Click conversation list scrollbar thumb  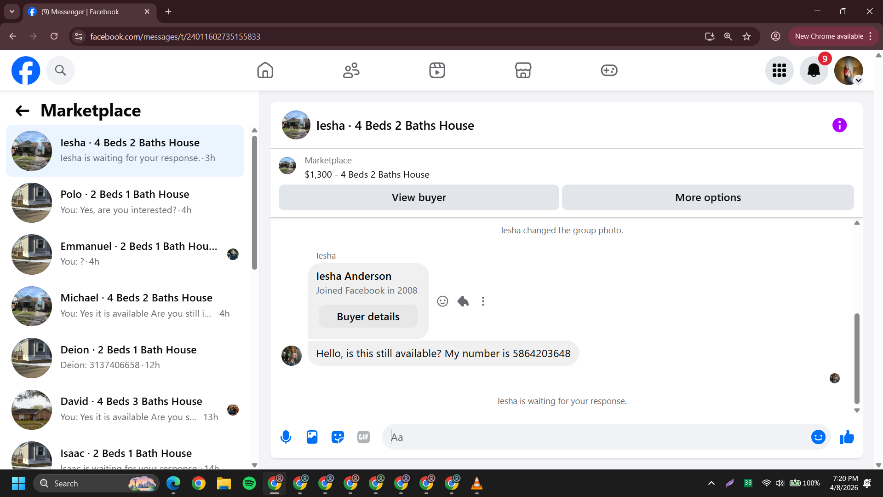[x=254, y=202]
